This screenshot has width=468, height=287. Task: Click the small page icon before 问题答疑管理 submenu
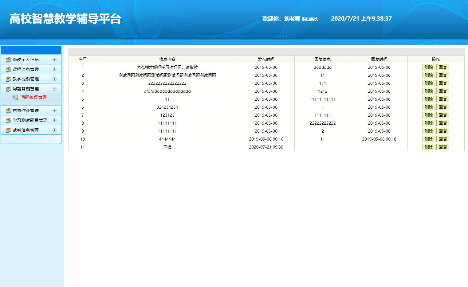(14, 98)
